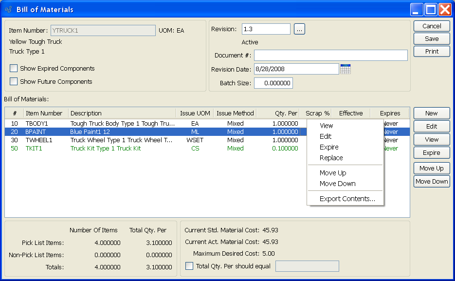The image size is (455, 281).
Task: Check Total Qty. Per should equal
Action: tap(189, 266)
